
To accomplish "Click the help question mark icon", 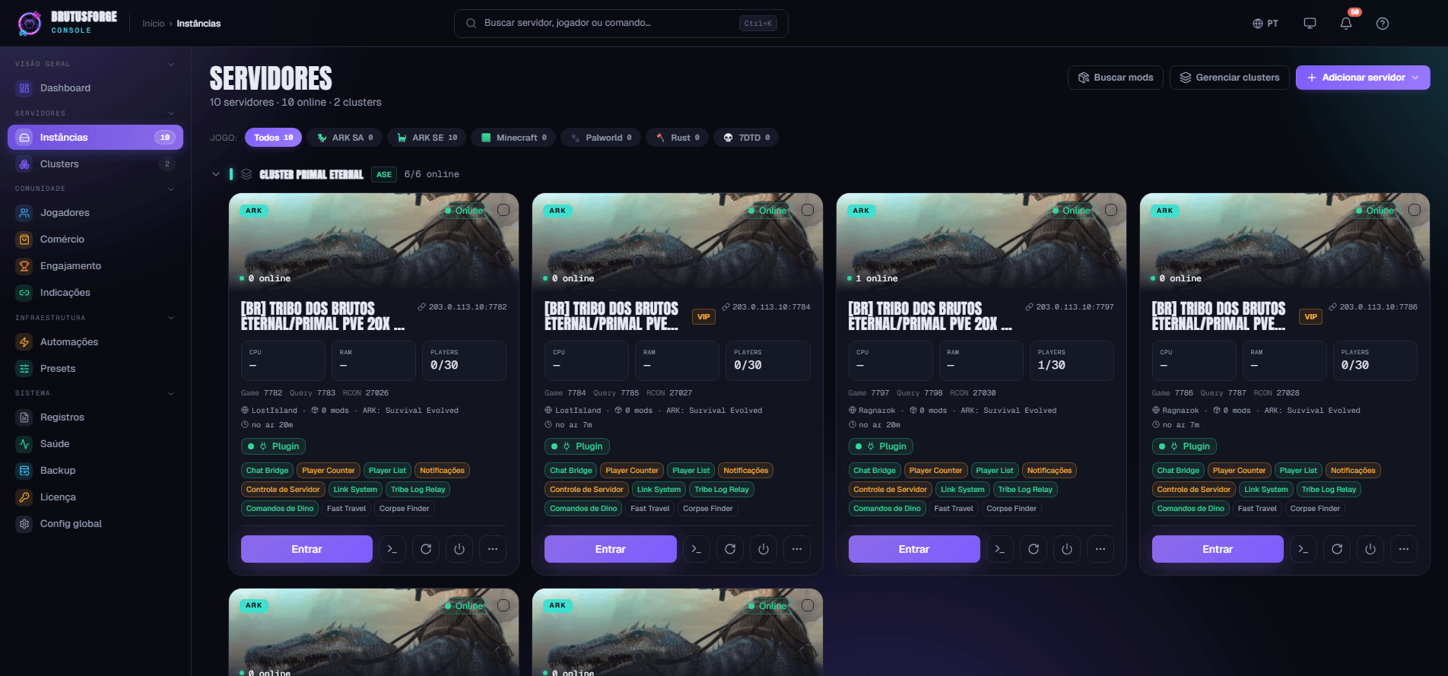I will coord(1383,24).
